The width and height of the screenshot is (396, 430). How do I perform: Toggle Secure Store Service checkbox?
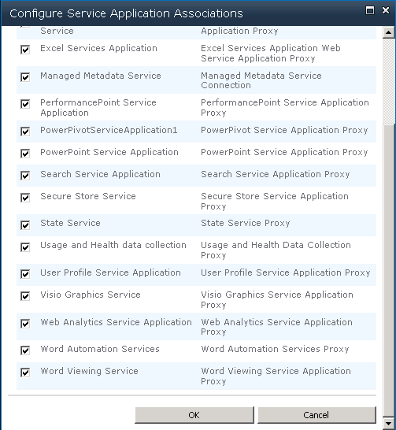tap(25, 198)
